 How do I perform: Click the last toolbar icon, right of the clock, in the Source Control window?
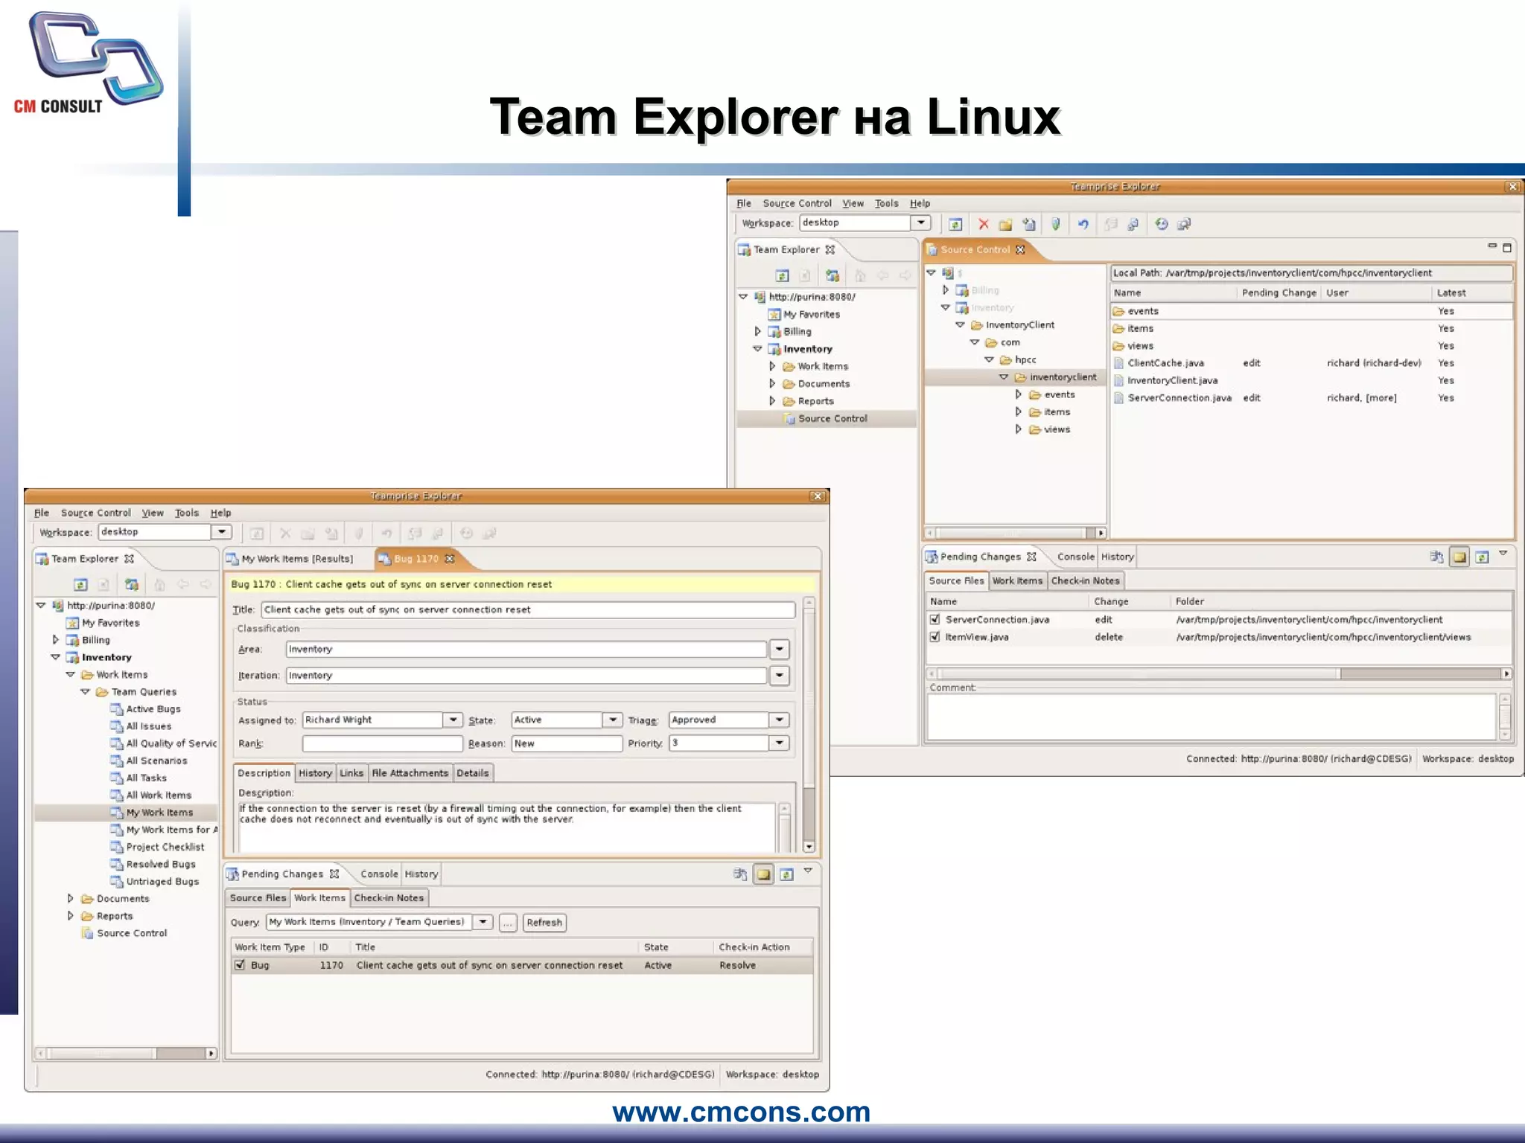coord(1184,224)
